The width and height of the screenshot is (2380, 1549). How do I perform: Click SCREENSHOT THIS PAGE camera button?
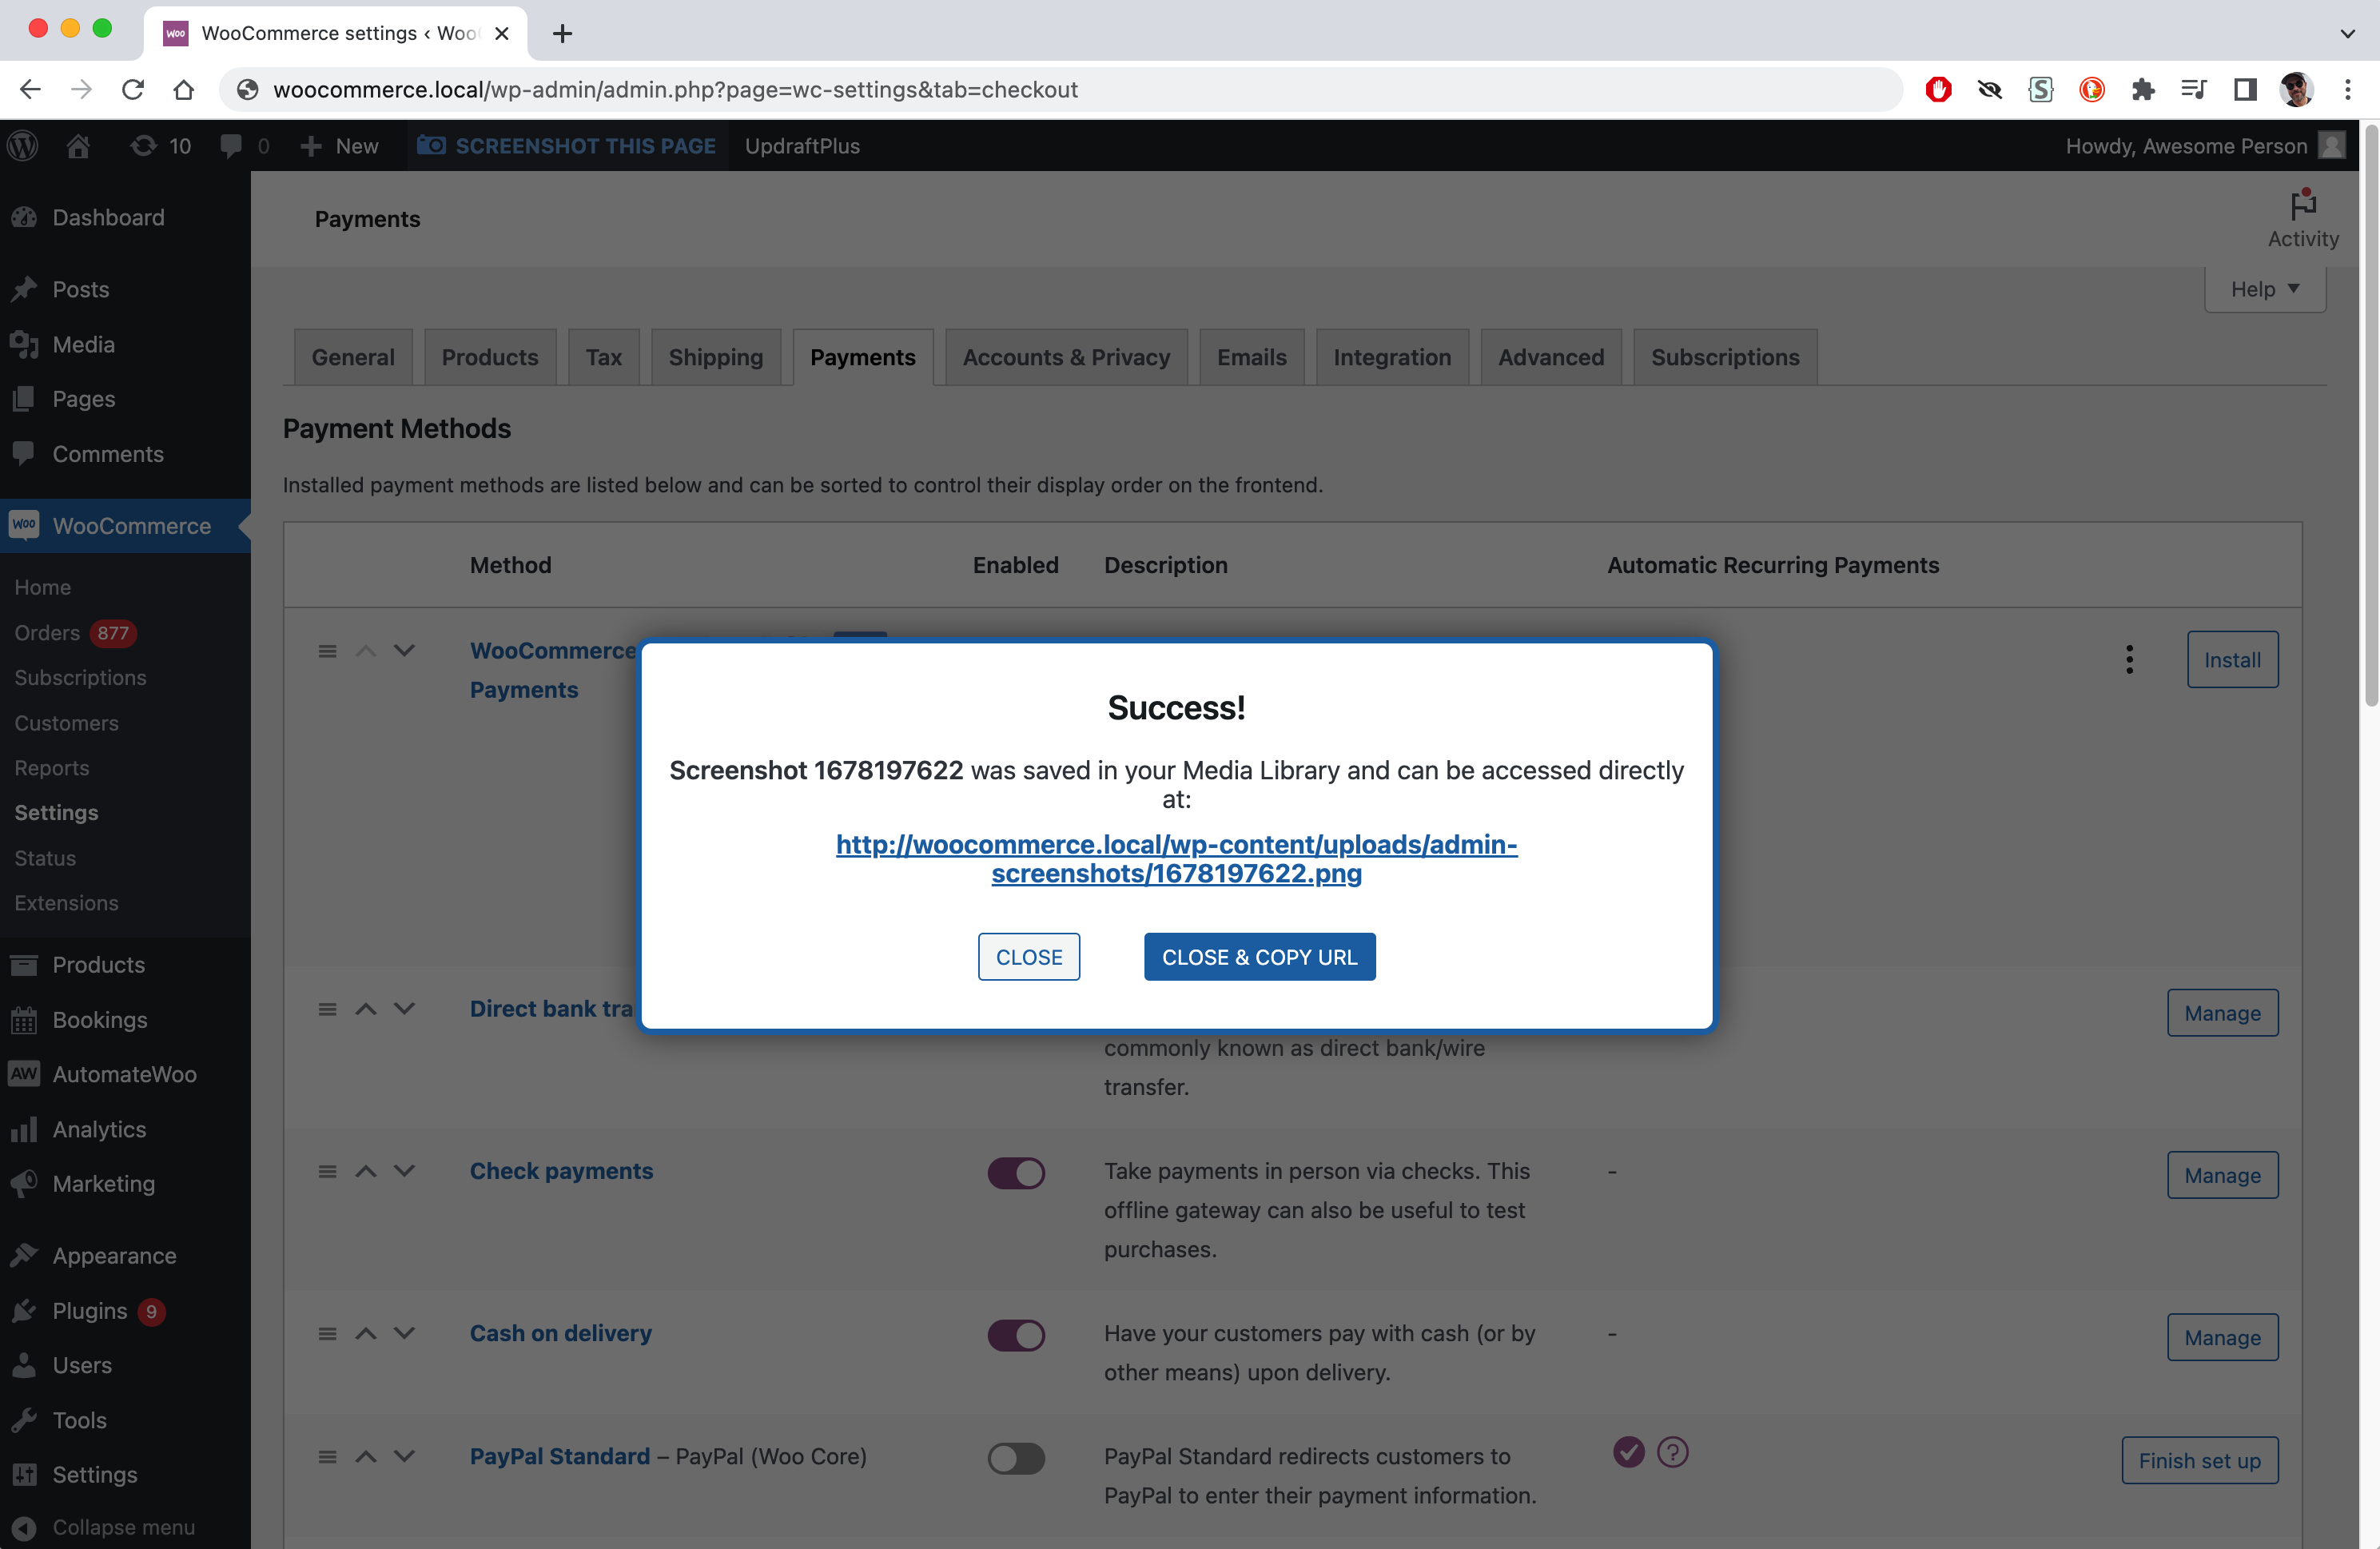[x=567, y=146]
